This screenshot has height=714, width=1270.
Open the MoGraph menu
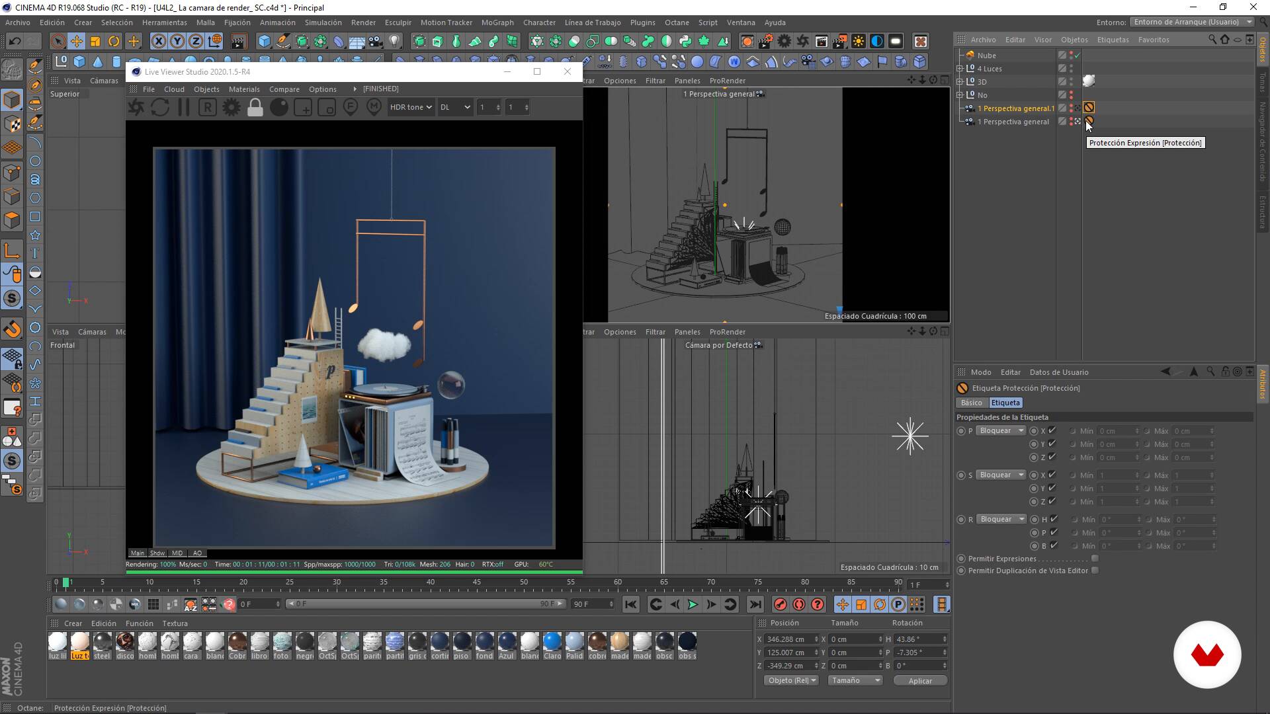click(497, 22)
